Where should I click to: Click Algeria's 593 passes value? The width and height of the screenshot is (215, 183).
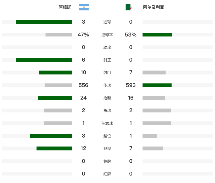[131, 85]
